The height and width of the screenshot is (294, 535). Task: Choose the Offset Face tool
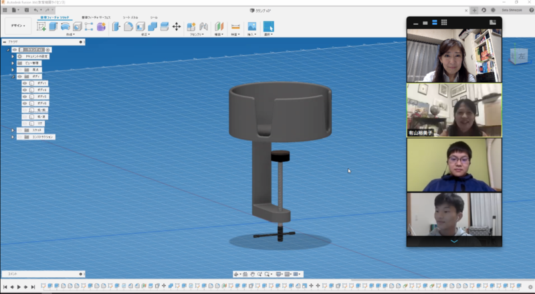(165, 26)
